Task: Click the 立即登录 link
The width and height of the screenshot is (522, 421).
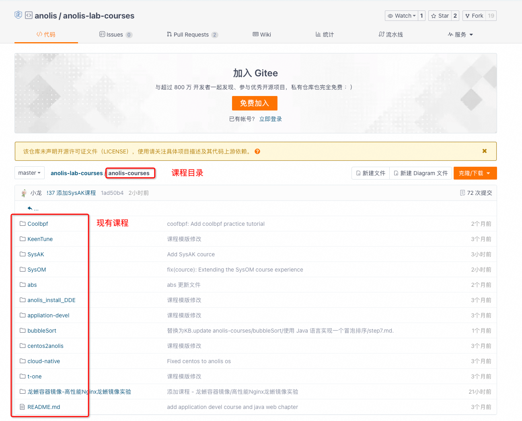Action: [x=270, y=119]
